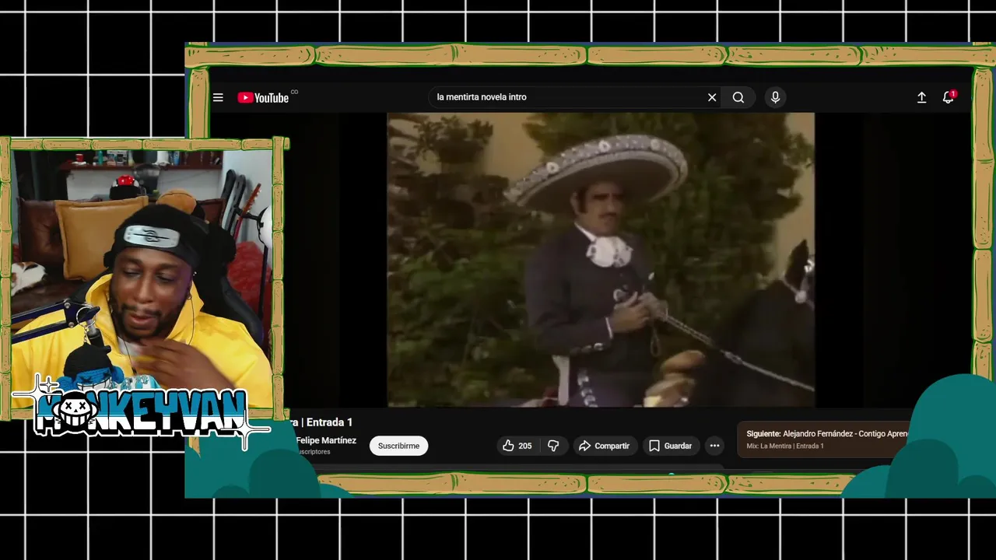This screenshot has width=996, height=560.
Task: Click the video player showing the charro
Action: 601,260
